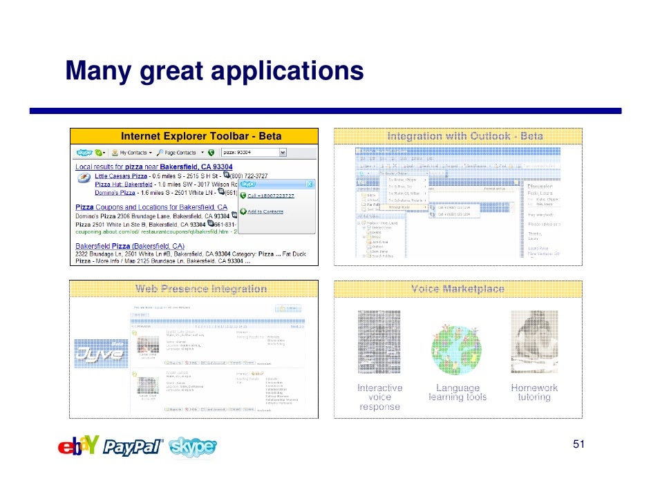
Task: Open the green Skype status menu
Action: 100,152
